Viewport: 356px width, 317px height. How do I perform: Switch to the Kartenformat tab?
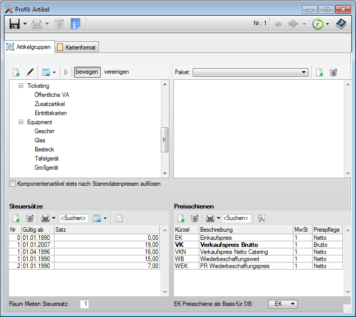tap(77, 47)
